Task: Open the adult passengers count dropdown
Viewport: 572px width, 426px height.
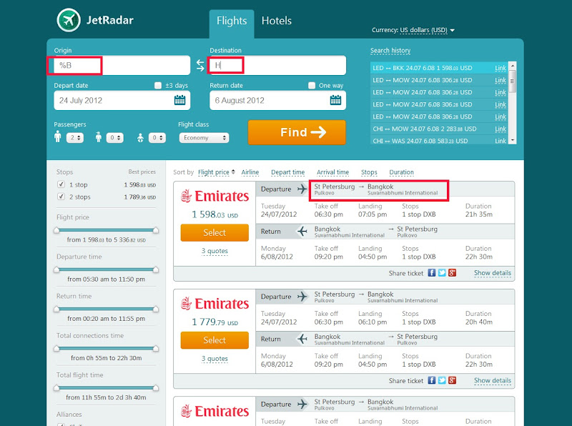Action: (75, 138)
